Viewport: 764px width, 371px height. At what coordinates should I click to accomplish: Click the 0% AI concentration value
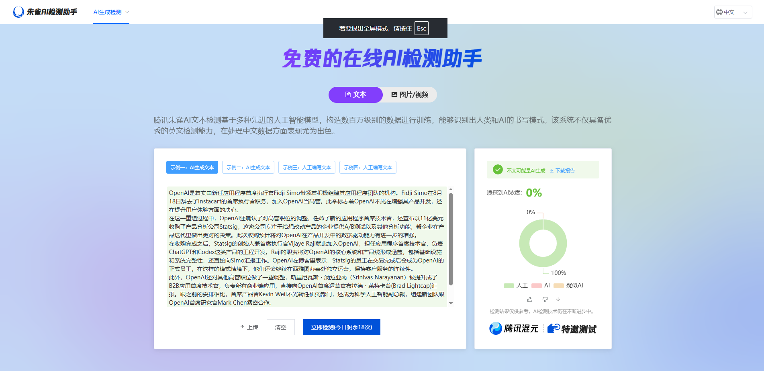pyautogui.click(x=534, y=193)
